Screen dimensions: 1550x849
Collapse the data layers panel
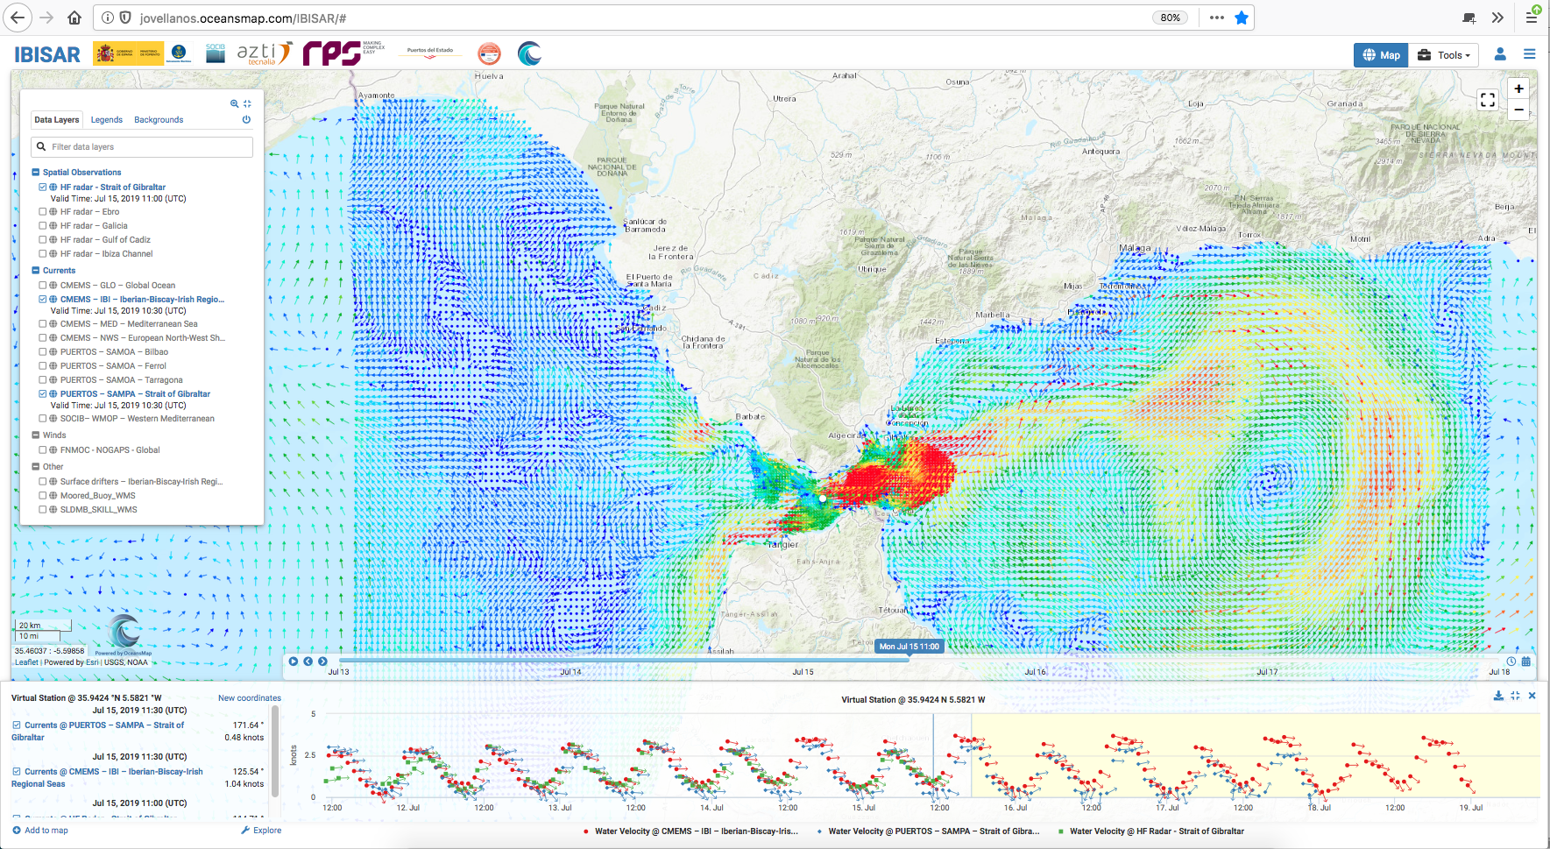(x=247, y=103)
